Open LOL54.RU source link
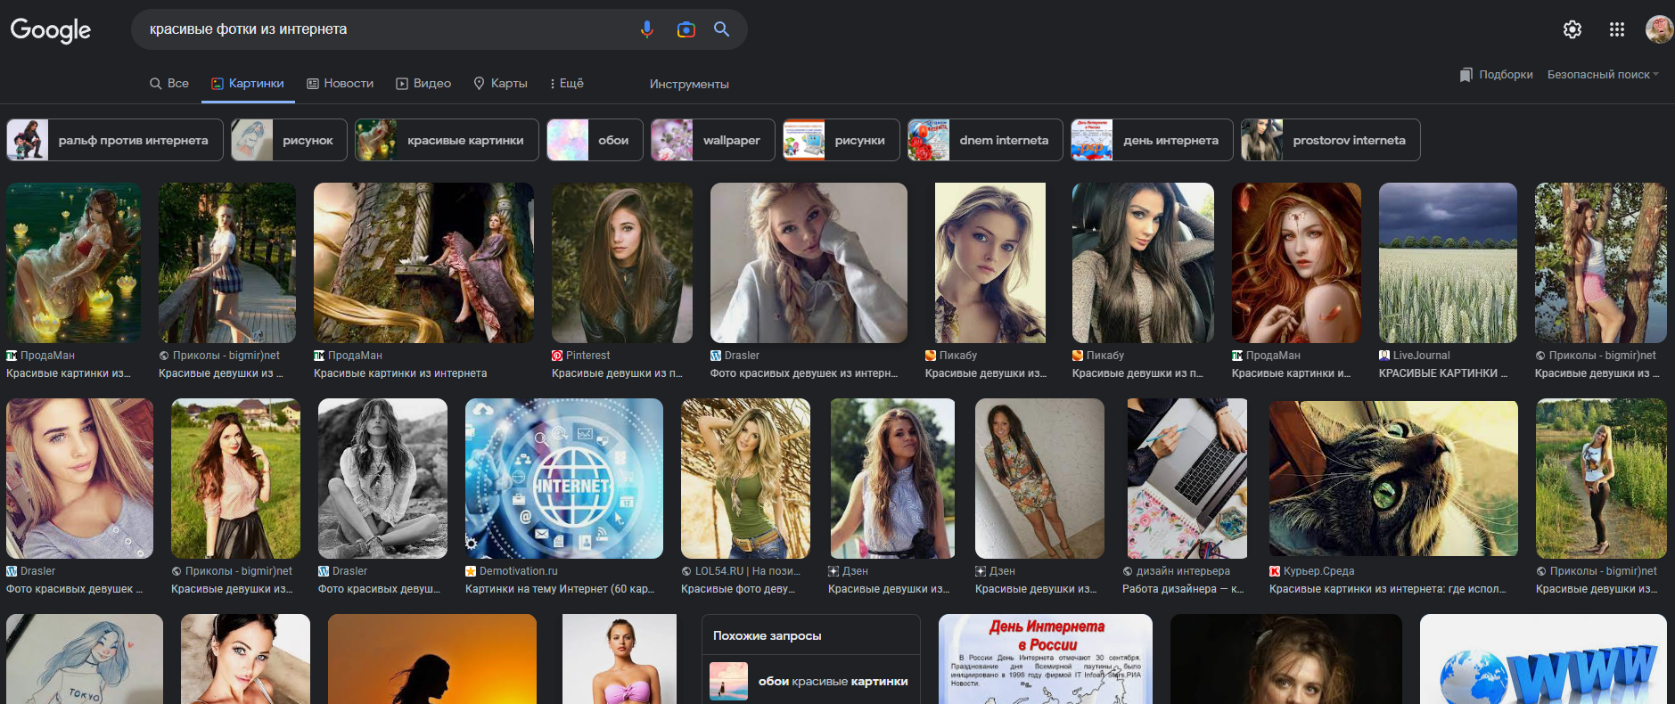The image size is (1675, 704). pos(741,571)
